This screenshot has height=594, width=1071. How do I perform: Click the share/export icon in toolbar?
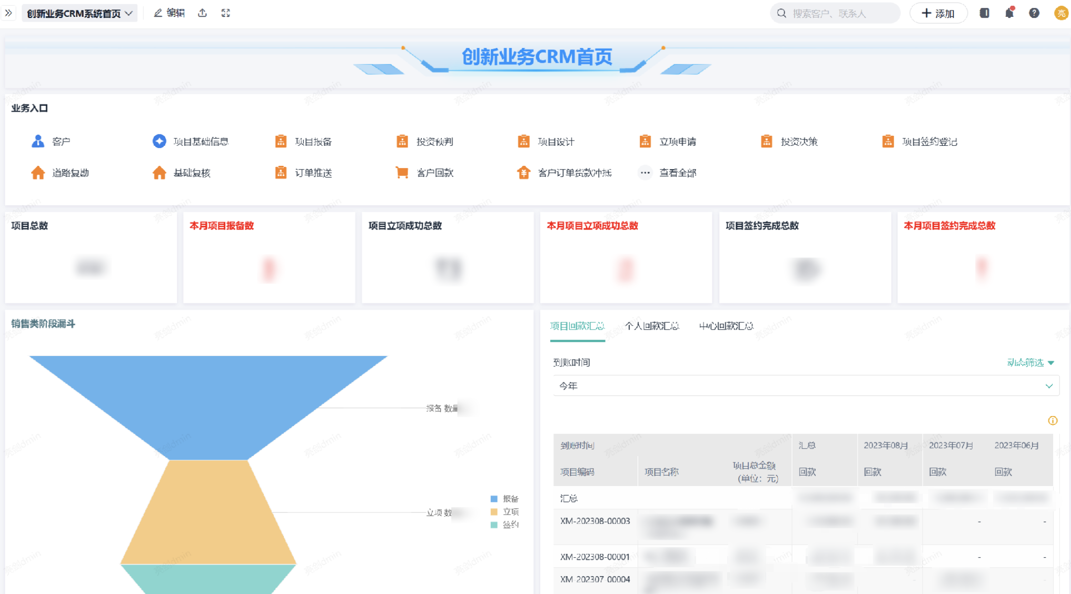click(202, 13)
